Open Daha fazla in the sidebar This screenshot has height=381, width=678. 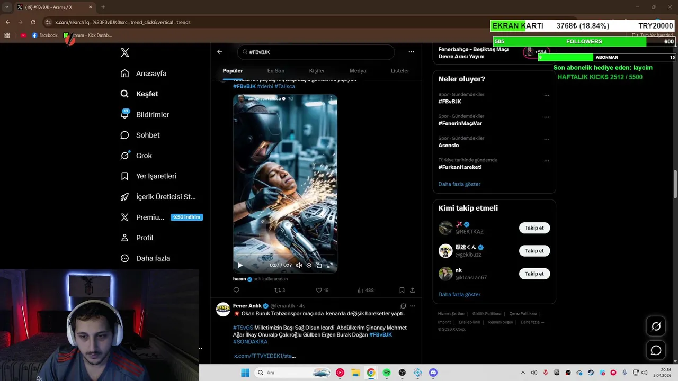(x=146, y=258)
